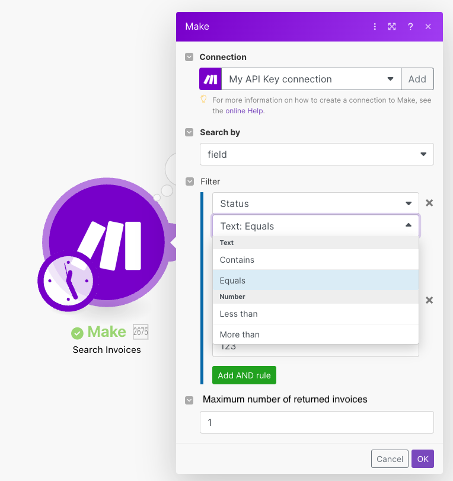Open the online Help link
This screenshot has height=481, width=453.
click(x=244, y=111)
